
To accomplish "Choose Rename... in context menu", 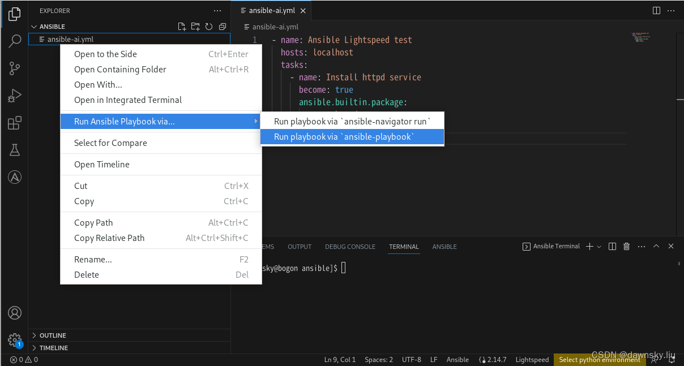I will tap(161, 260).
